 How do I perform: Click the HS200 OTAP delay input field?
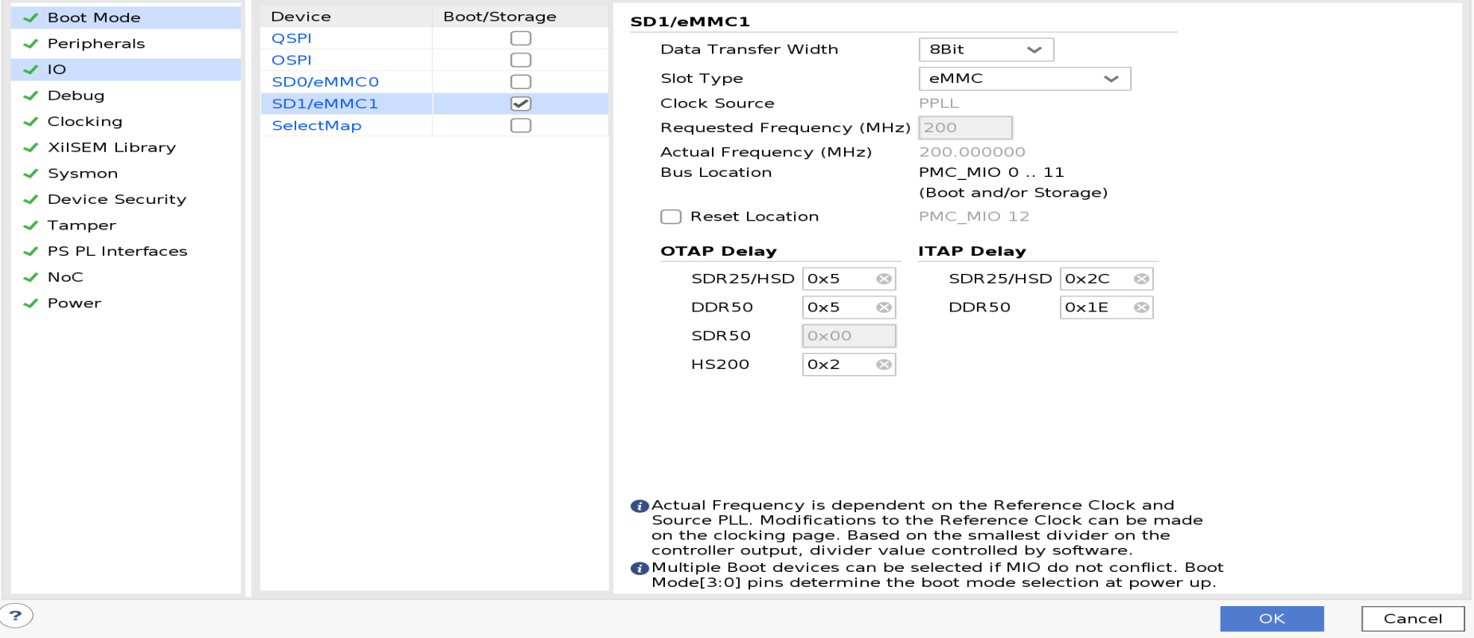click(838, 365)
